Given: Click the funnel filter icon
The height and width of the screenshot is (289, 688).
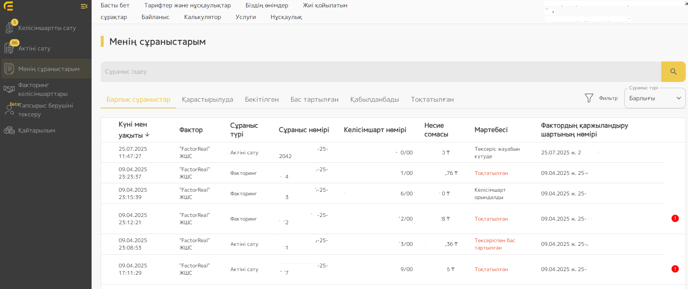Looking at the screenshot, I should coord(589,98).
